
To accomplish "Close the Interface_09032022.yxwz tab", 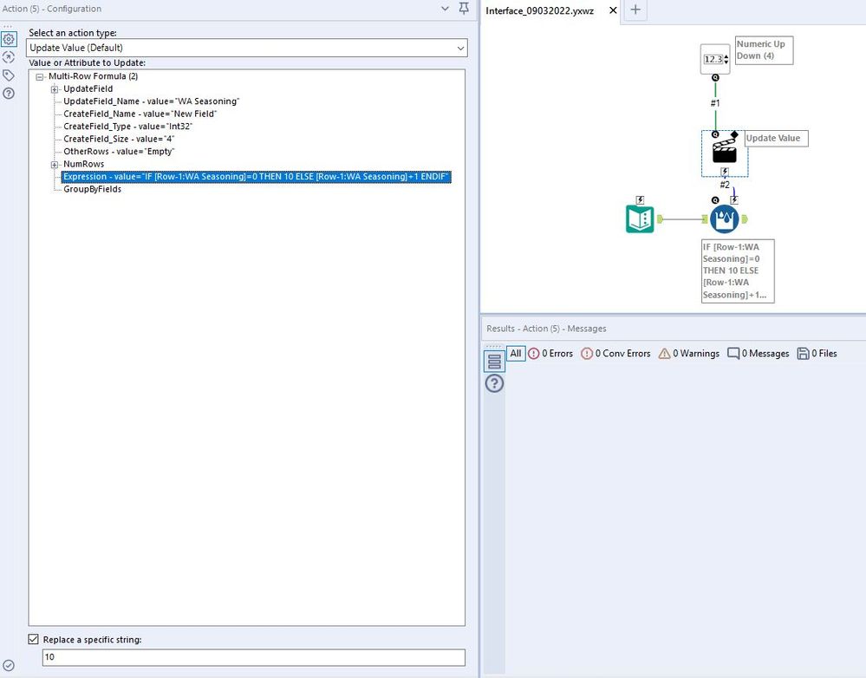I will pyautogui.click(x=613, y=10).
